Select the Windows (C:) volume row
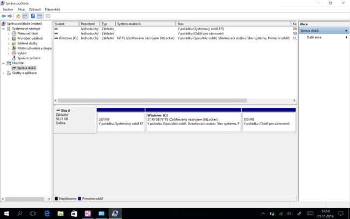Screen dimensions: 350x219 coord(175,38)
